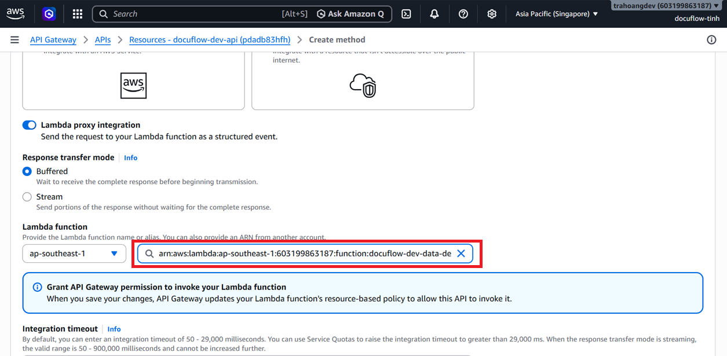Select the AWS service integration card
727x356 pixels.
point(133,80)
